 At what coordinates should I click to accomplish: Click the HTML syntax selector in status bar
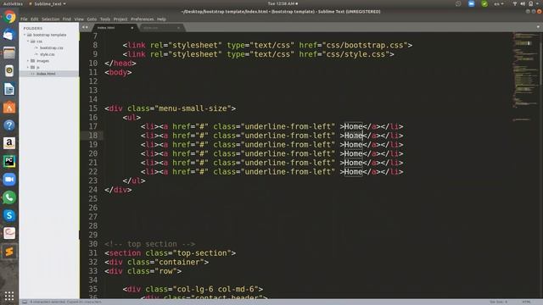(x=526, y=302)
